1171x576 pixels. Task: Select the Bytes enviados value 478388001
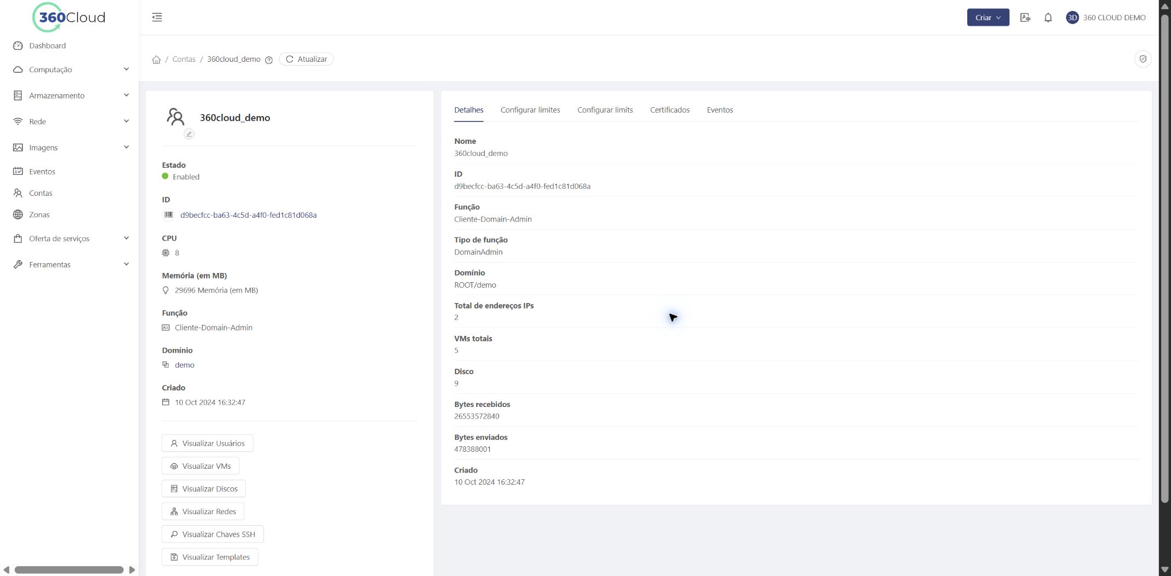pyautogui.click(x=472, y=449)
